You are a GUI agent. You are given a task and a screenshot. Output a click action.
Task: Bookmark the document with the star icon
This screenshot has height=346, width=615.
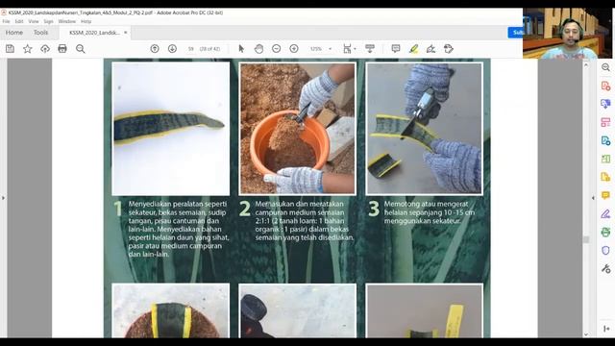[28, 49]
